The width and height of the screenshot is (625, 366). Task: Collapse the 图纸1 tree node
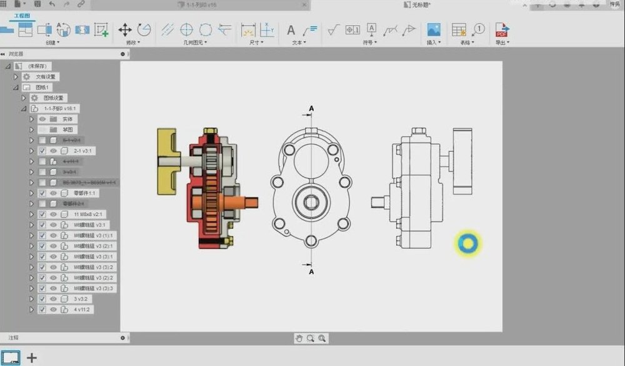click(x=16, y=88)
